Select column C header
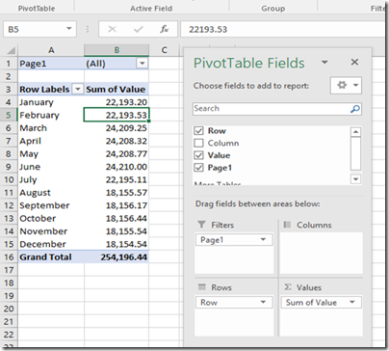 165,50
